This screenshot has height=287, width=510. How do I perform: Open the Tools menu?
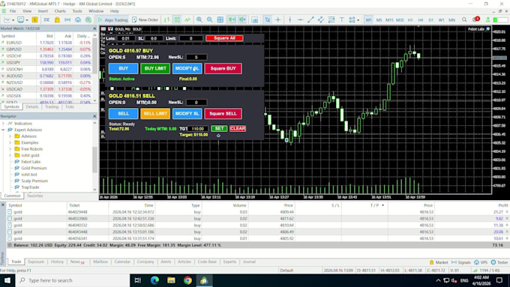[x=77, y=11]
